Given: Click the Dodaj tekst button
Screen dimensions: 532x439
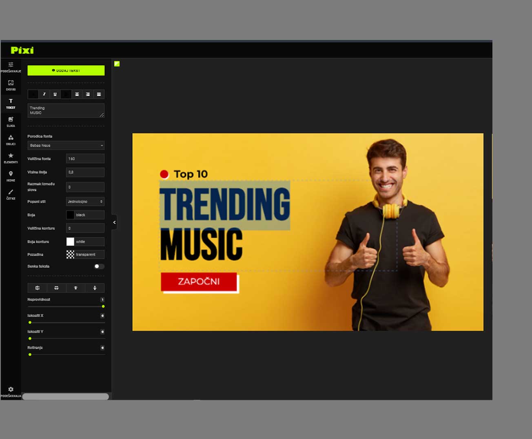Looking at the screenshot, I should pyautogui.click(x=66, y=71).
